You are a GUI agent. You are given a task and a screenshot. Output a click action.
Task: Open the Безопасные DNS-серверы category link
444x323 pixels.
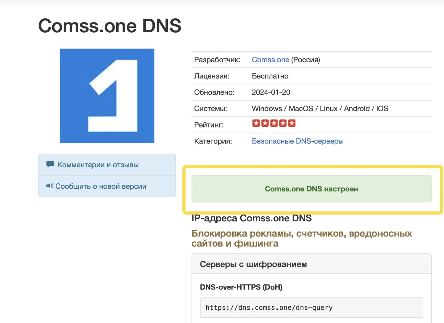tap(297, 141)
